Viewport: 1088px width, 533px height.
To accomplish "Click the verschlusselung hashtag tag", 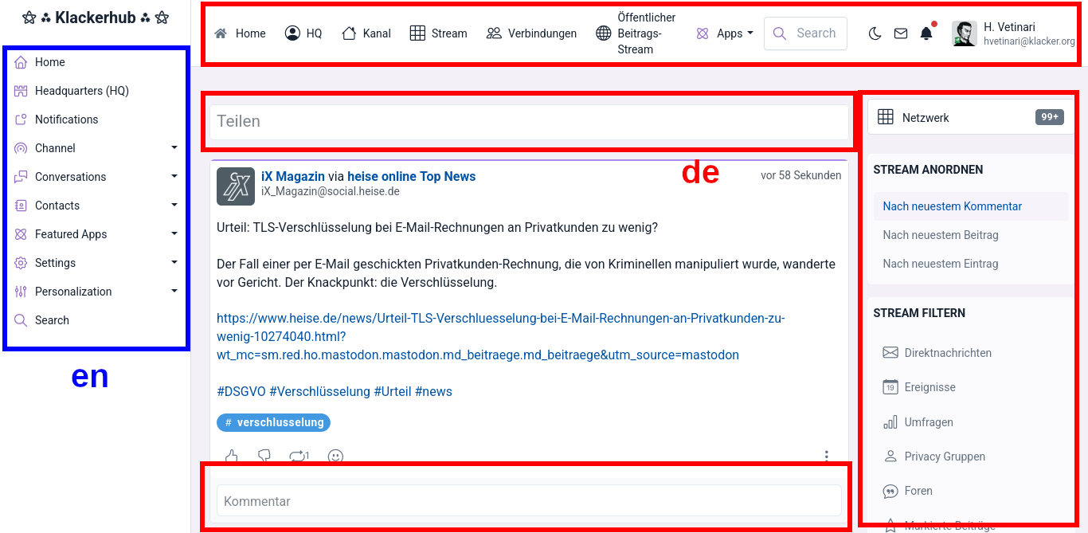I will point(273,422).
